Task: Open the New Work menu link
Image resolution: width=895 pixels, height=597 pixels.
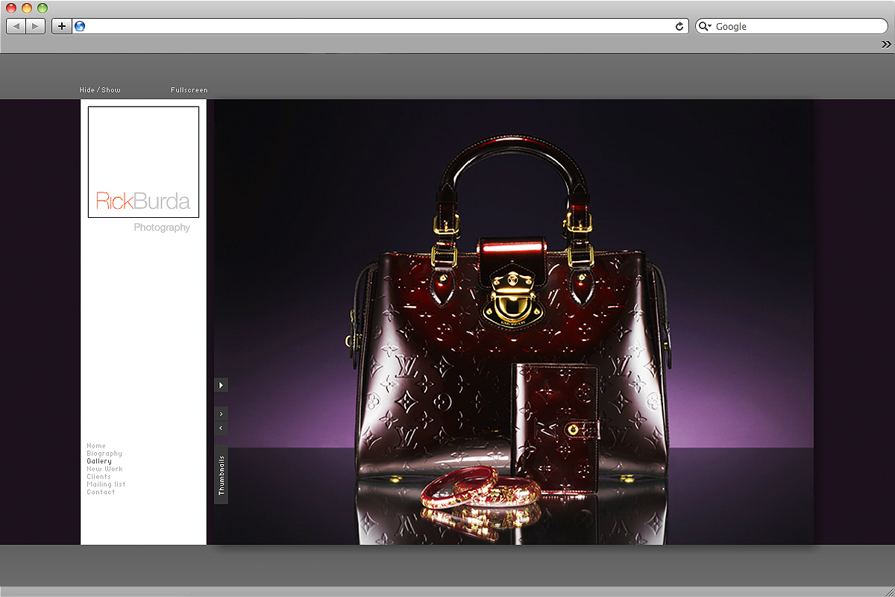Action: point(104,469)
